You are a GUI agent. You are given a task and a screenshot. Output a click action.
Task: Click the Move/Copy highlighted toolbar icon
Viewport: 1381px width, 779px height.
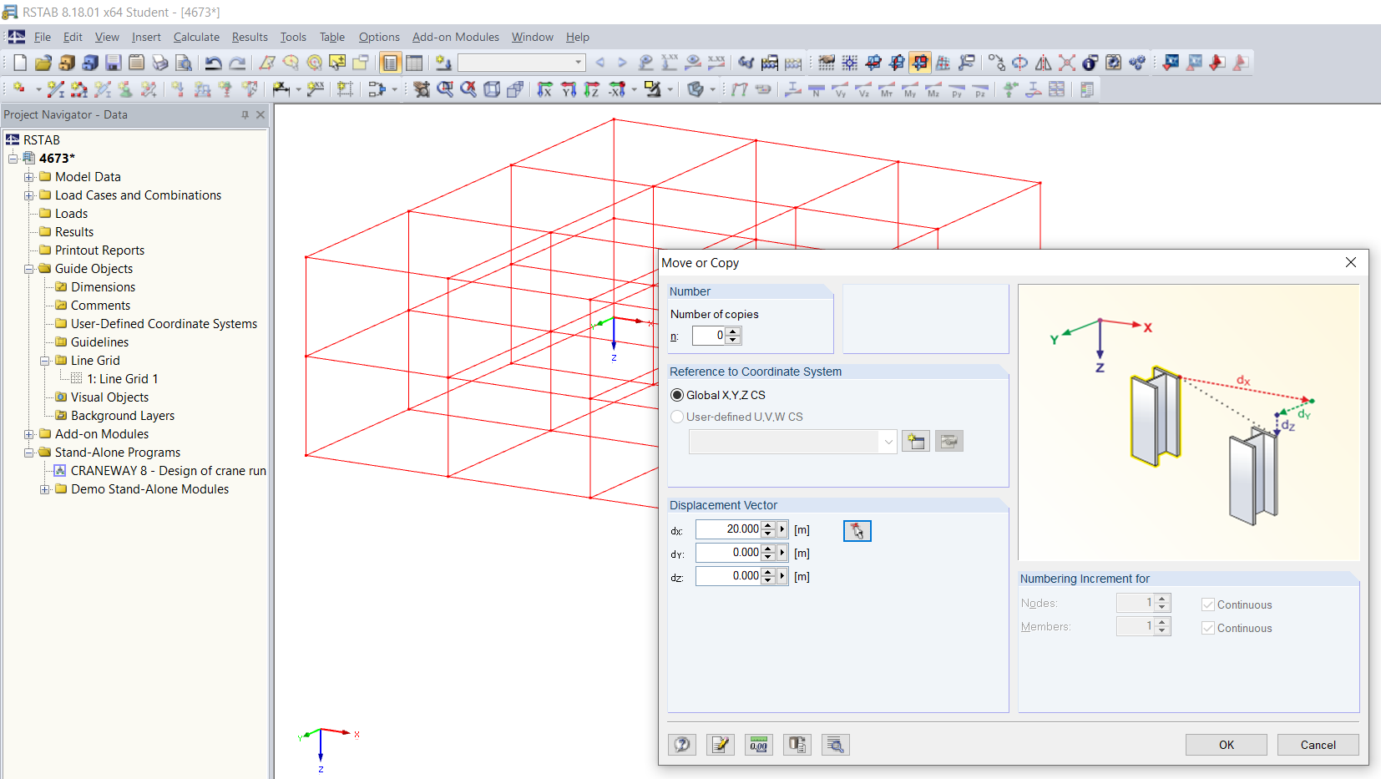pyautogui.click(x=920, y=63)
